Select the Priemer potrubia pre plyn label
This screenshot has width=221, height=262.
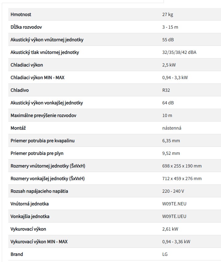pyautogui.click(x=37, y=153)
